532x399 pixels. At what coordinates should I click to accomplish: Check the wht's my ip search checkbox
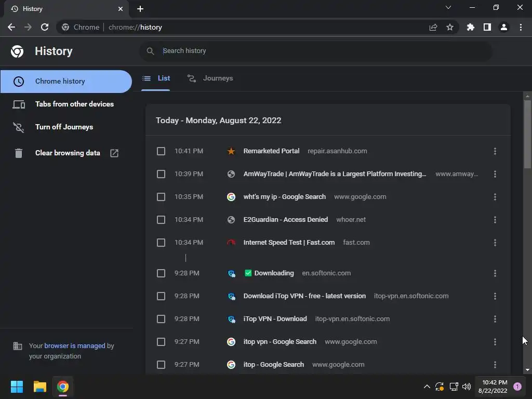(x=161, y=197)
